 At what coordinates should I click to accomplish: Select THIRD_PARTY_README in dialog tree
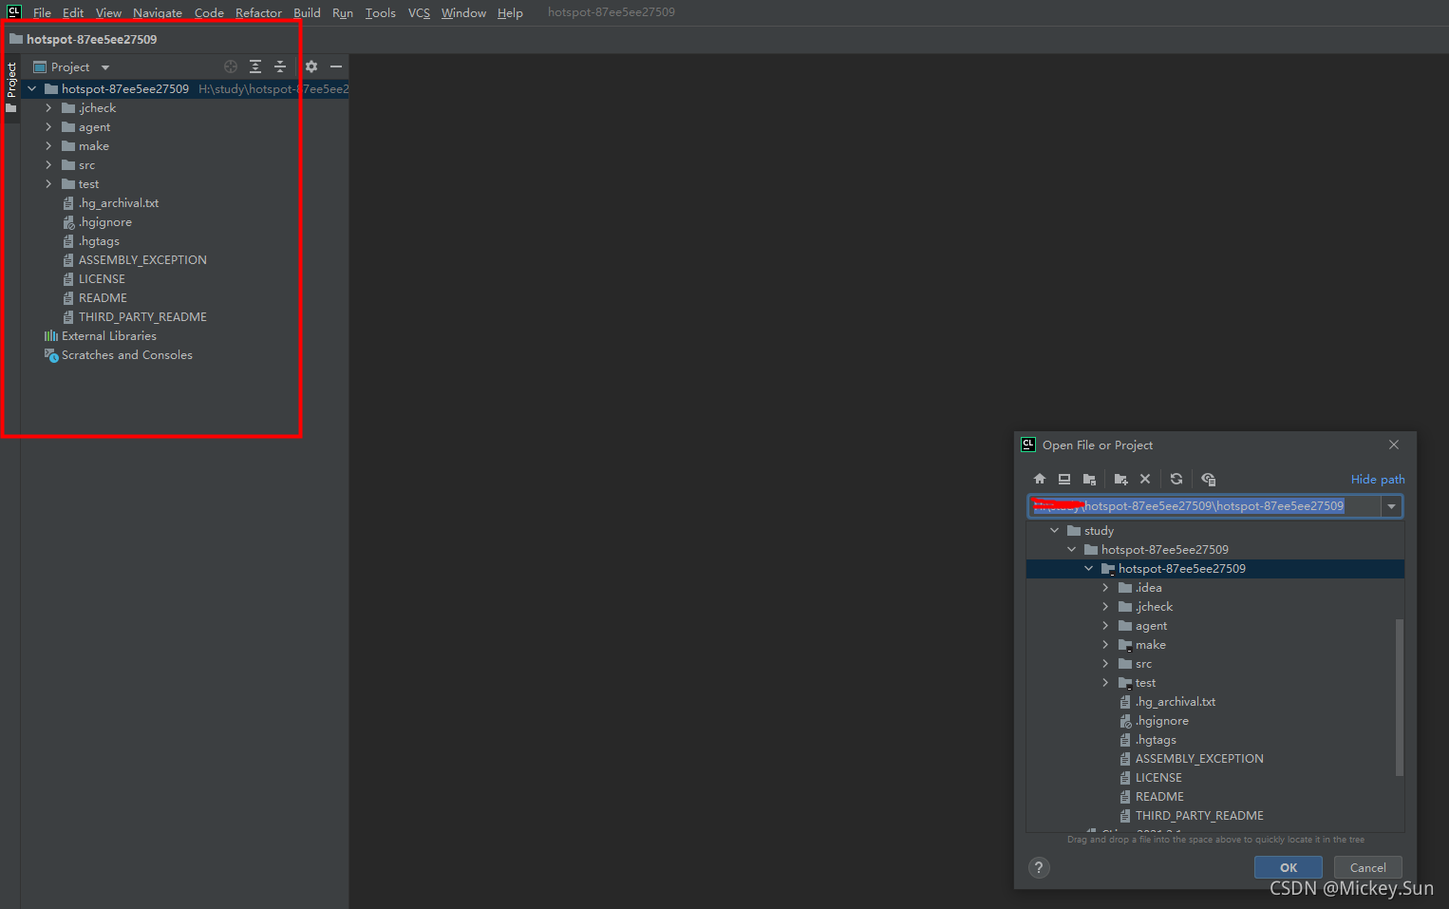[1199, 816]
